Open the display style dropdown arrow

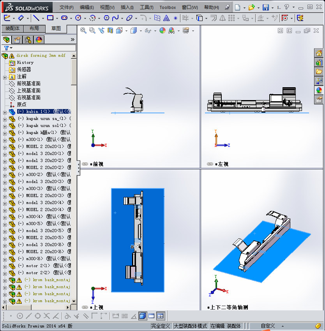[141, 31]
